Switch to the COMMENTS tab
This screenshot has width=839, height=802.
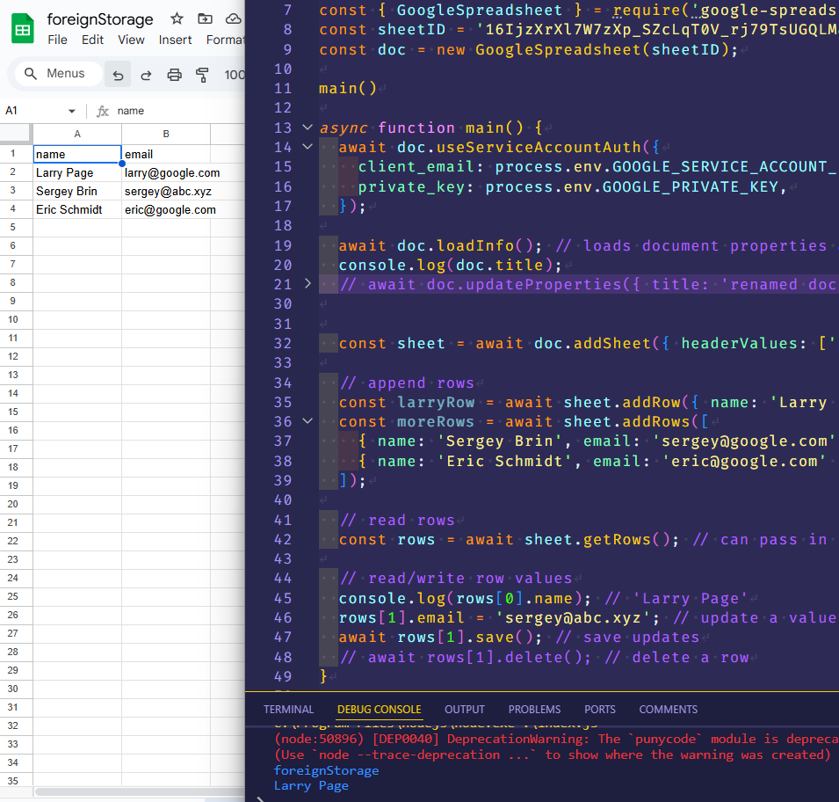[x=669, y=710]
